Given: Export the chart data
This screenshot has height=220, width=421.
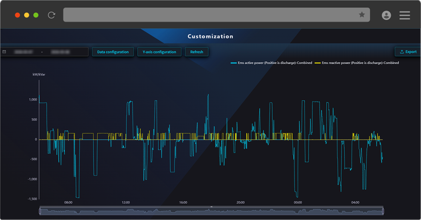Looking at the screenshot, I should pos(408,52).
